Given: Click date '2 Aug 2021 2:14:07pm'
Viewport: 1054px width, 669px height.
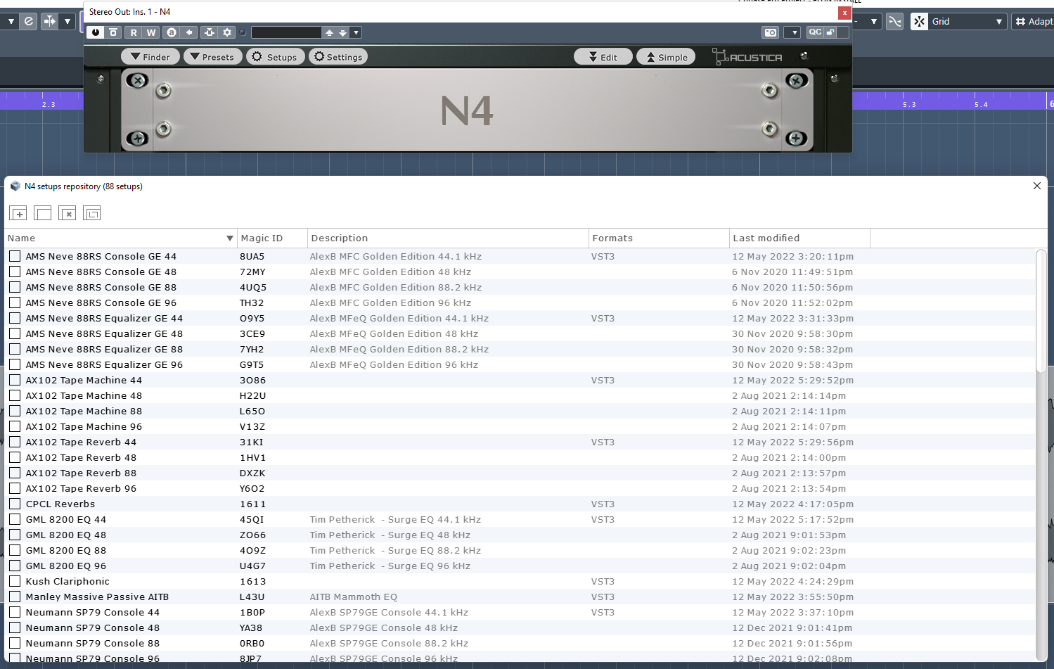Looking at the screenshot, I should coord(789,426).
